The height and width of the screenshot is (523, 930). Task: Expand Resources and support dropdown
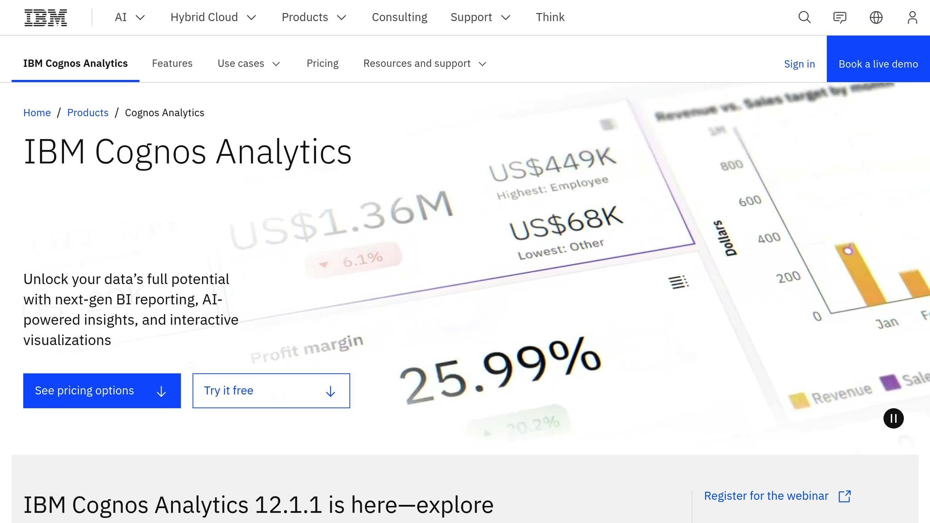point(425,64)
